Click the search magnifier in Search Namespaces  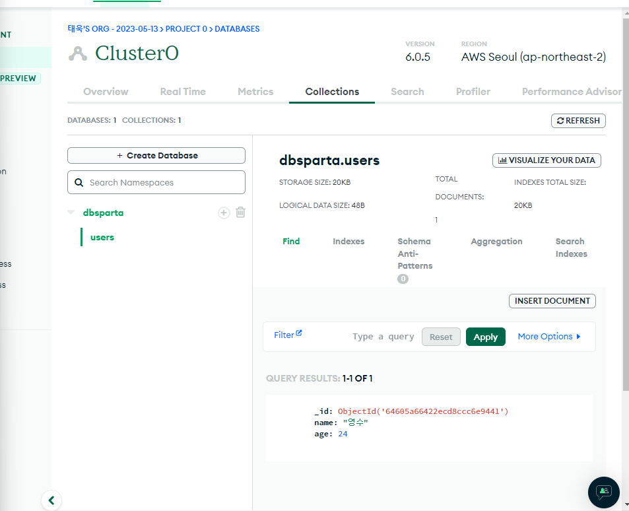click(x=79, y=183)
